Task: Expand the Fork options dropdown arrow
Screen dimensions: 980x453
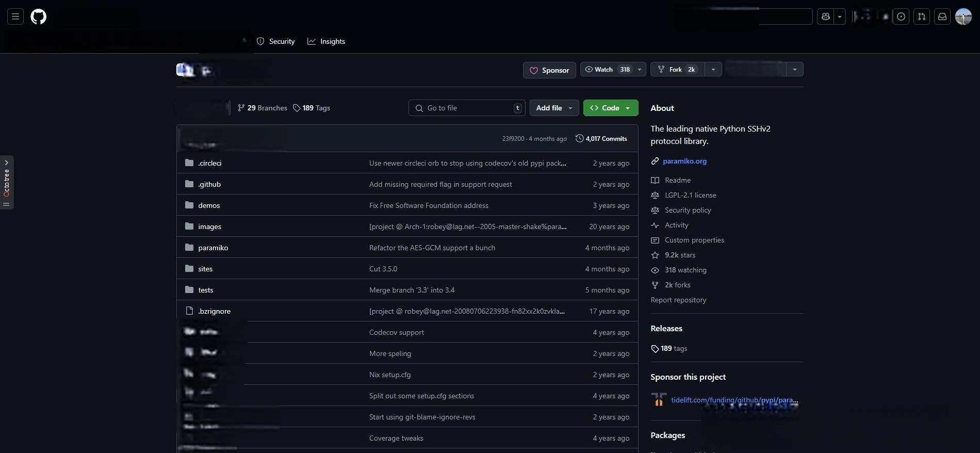Action: 713,70
